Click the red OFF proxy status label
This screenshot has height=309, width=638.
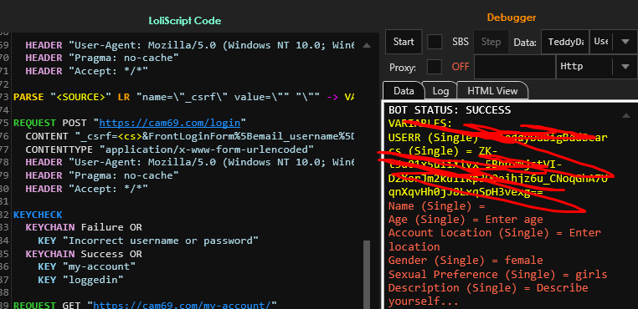(460, 67)
